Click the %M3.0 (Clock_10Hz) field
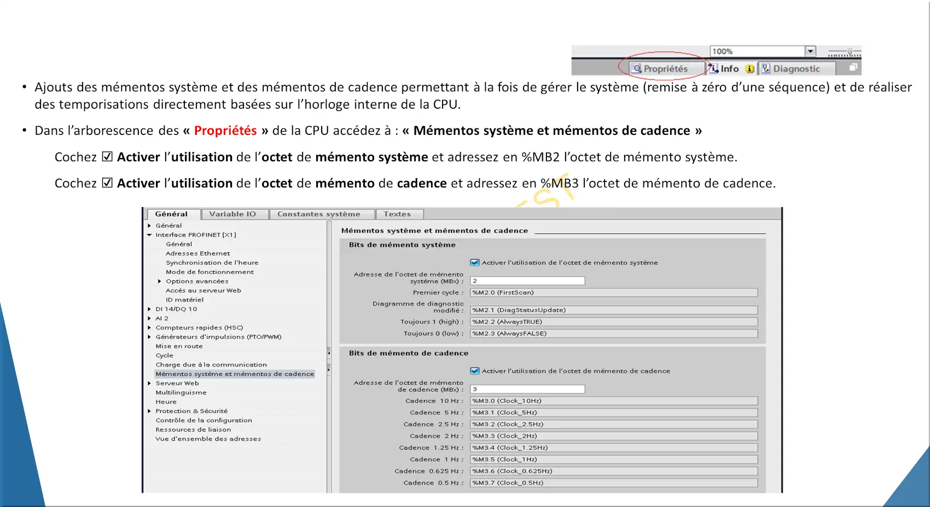The height and width of the screenshot is (507, 930). click(614, 401)
